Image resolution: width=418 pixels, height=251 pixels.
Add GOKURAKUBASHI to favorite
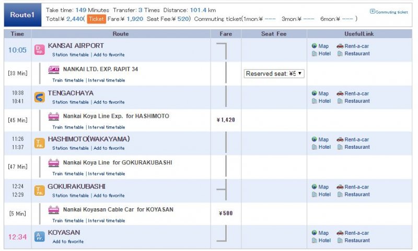(x=109, y=195)
